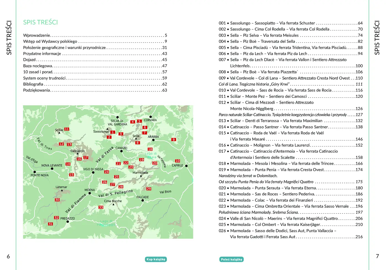Select 'Wstęp od Wydawcy polskiego' entry

[x=95, y=41]
